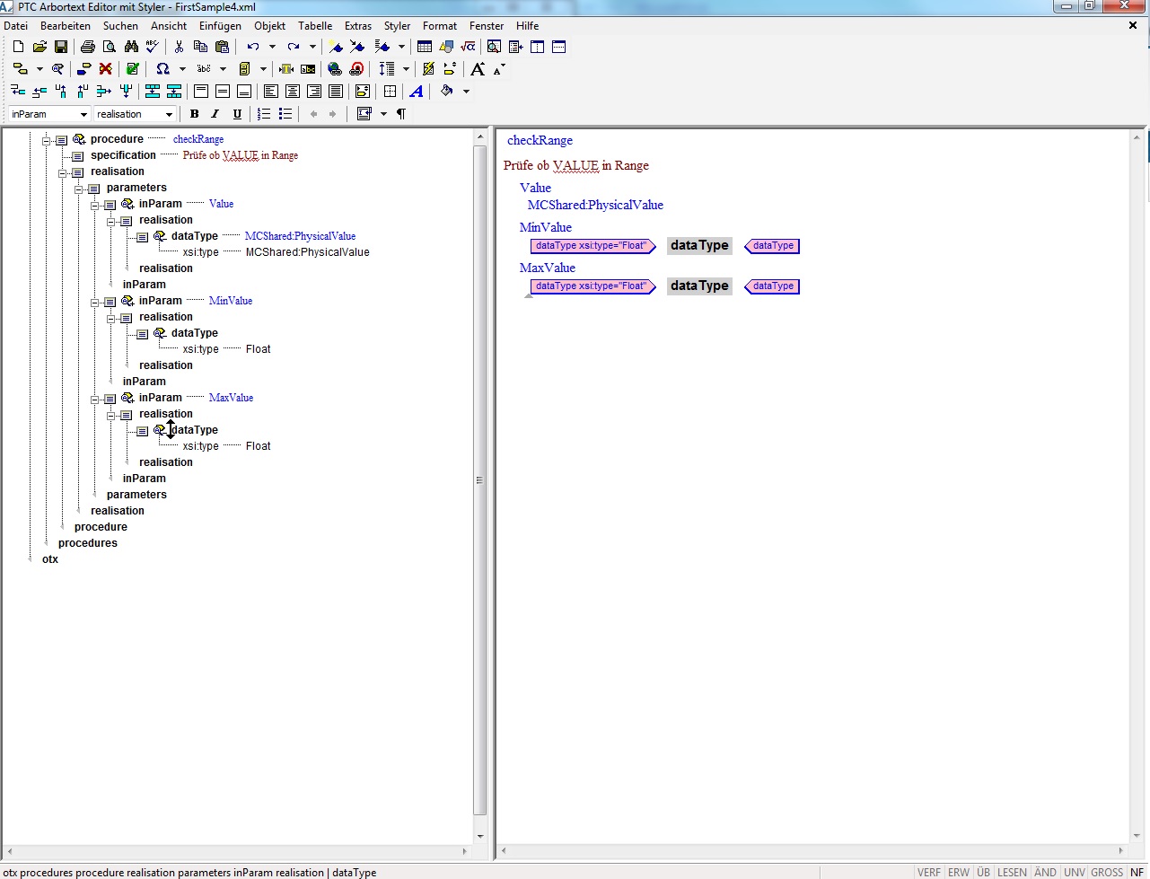
Task: Apply italic formatting from the toolbar
Action: (x=215, y=113)
